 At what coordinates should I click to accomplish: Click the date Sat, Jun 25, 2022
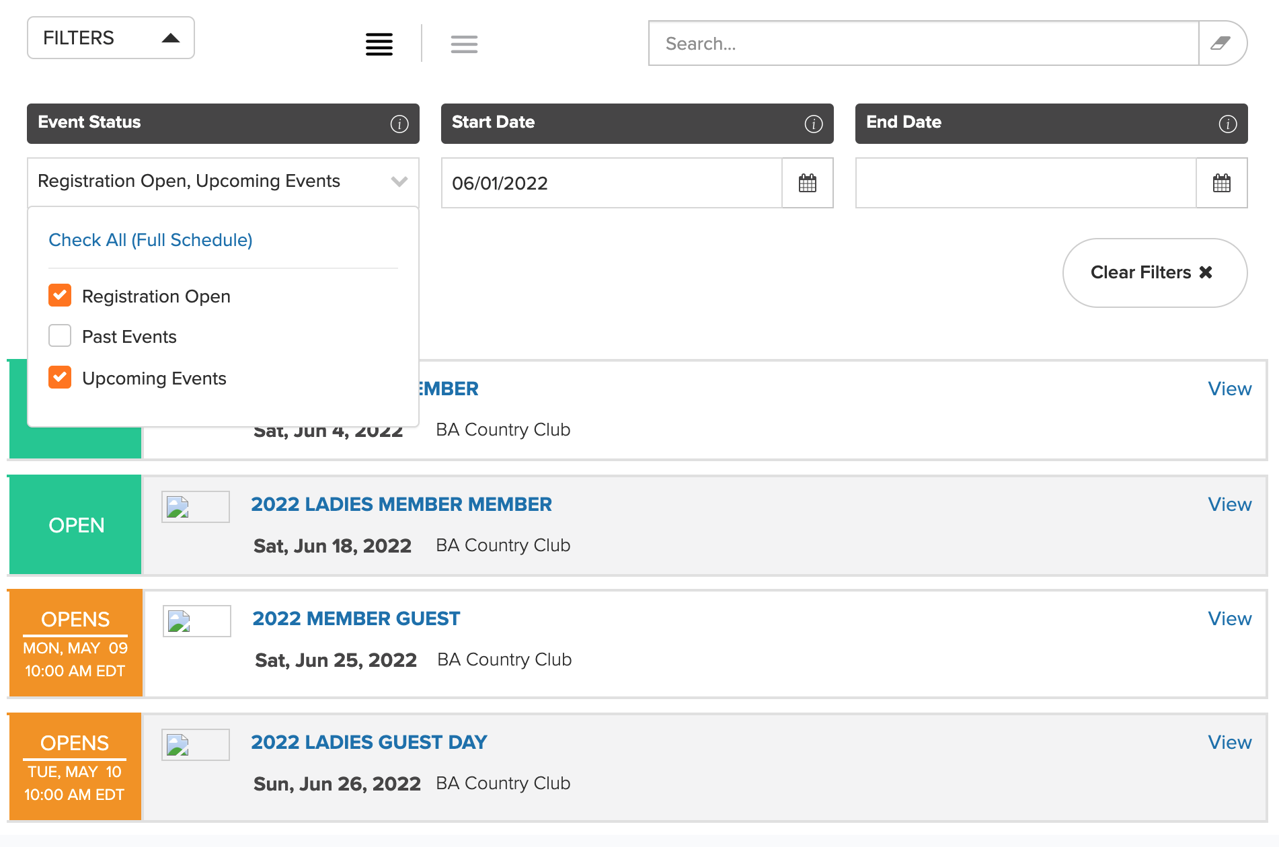pyautogui.click(x=336, y=660)
